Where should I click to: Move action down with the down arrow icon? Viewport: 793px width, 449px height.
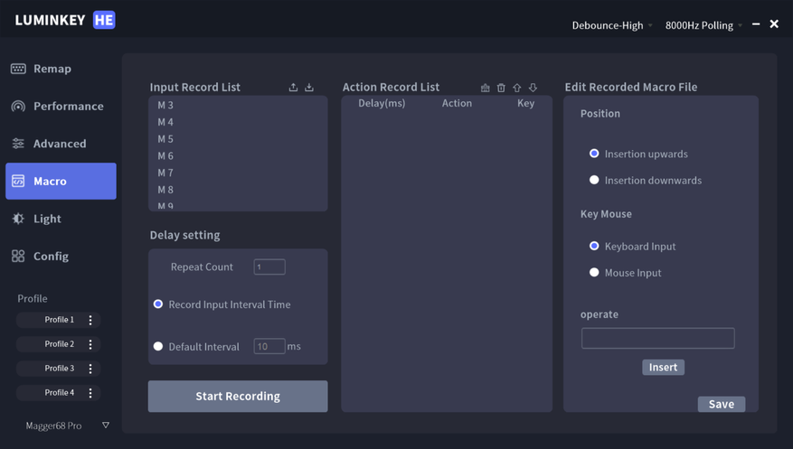pyautogui.click(x=533, y=88)
